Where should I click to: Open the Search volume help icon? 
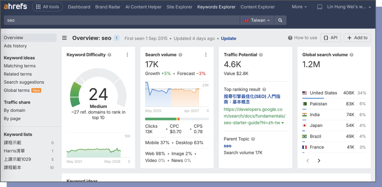click(180, 55)
